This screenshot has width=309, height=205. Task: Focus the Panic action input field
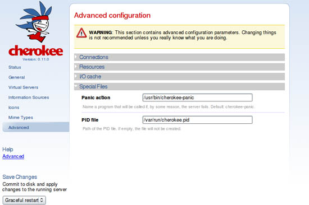point(197,97)
